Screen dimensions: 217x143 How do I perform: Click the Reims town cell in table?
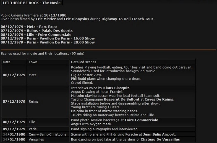pyautogui.click(x=34, y=102)
